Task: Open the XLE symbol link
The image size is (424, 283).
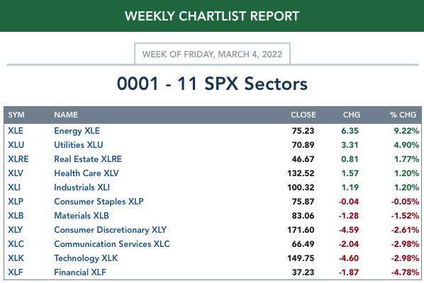Action: [16, 131]
